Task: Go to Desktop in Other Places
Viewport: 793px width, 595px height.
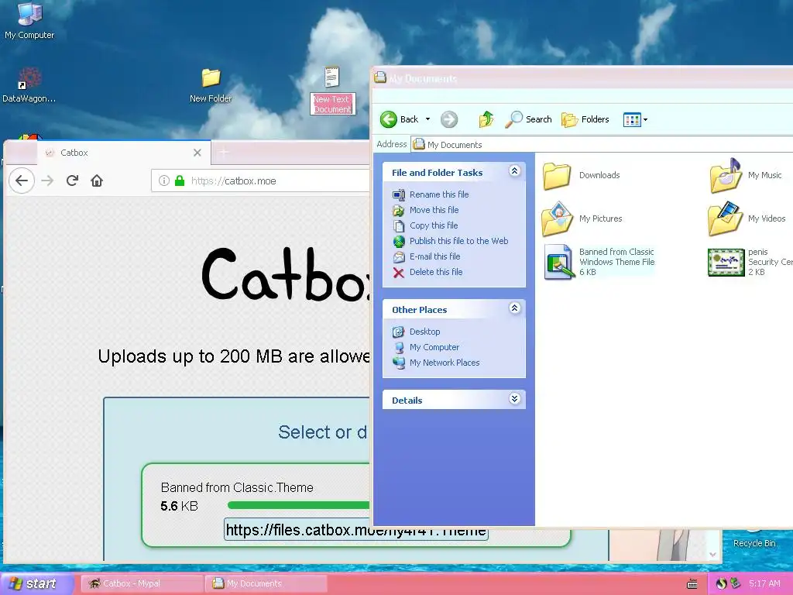Action: 424,332
